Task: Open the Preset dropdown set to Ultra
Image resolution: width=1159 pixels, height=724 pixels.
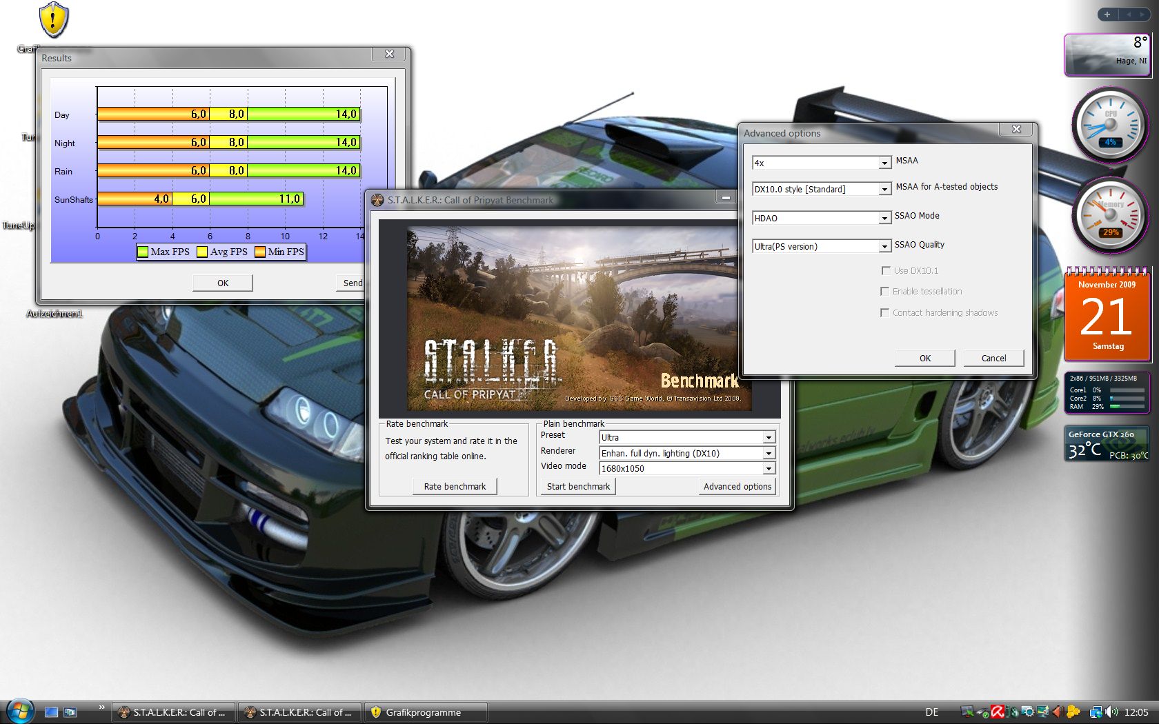Action: [x=687, y=437]
